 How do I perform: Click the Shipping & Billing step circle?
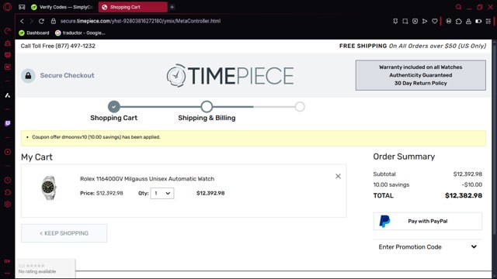click(207, 107)
